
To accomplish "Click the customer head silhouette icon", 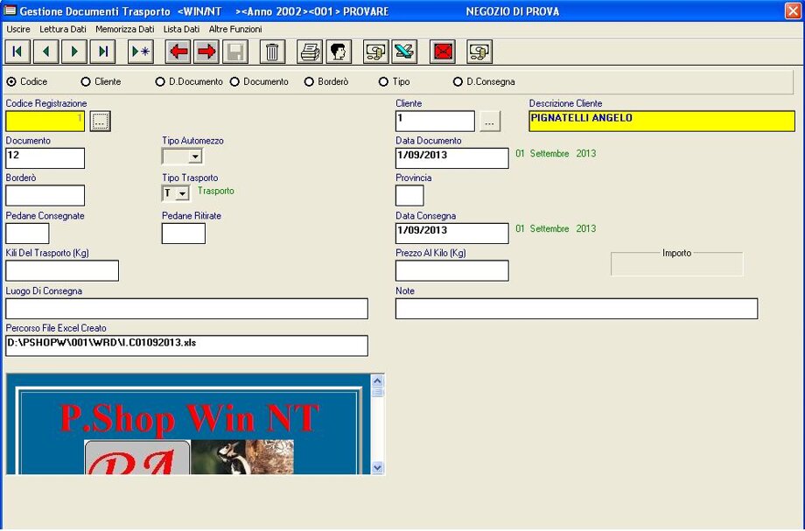I will pyautogui.click(x=339, y=52).
